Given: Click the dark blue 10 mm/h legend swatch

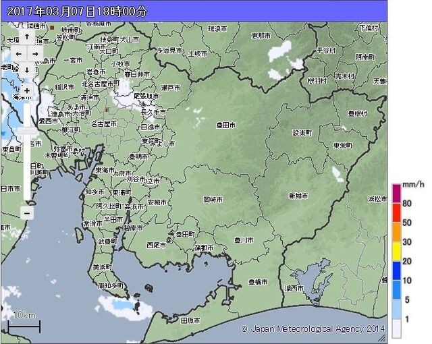Looking at the screenshot, I should 396,270.
